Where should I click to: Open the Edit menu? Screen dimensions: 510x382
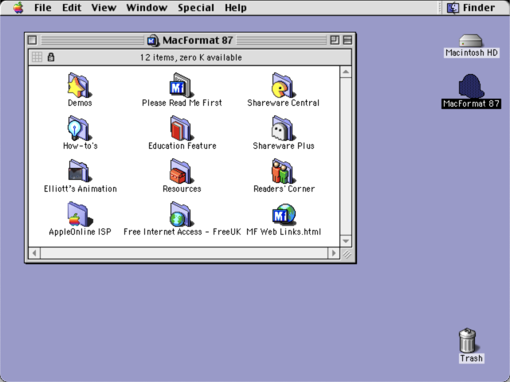pyautogui.click(x=72, y=7)
